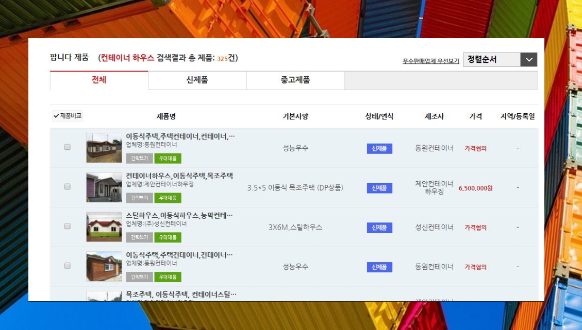
Task: Click 간략보기 for the first 동원컨테이너 listing
Action: 139,159
